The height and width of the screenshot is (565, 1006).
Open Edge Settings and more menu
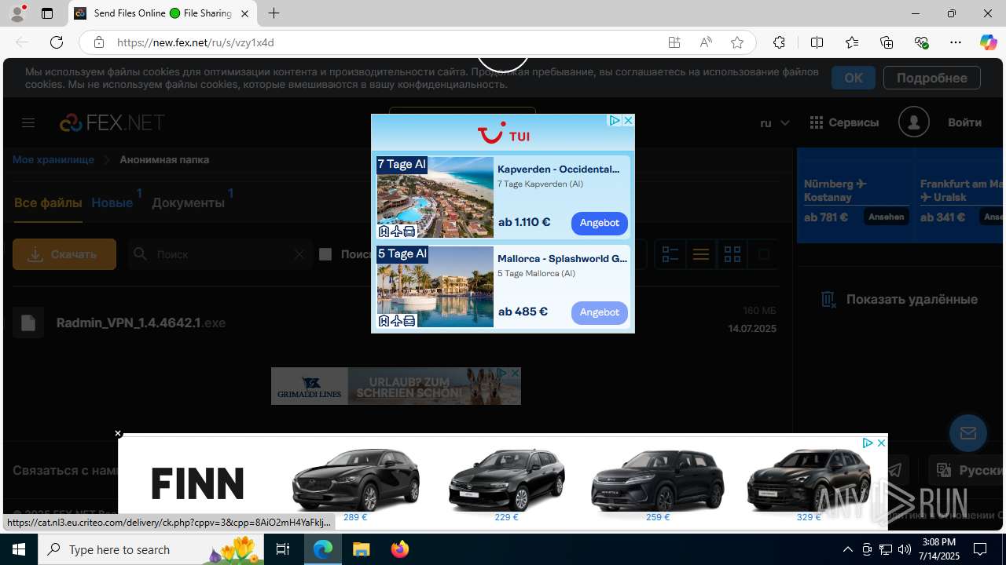coord(956,42)
